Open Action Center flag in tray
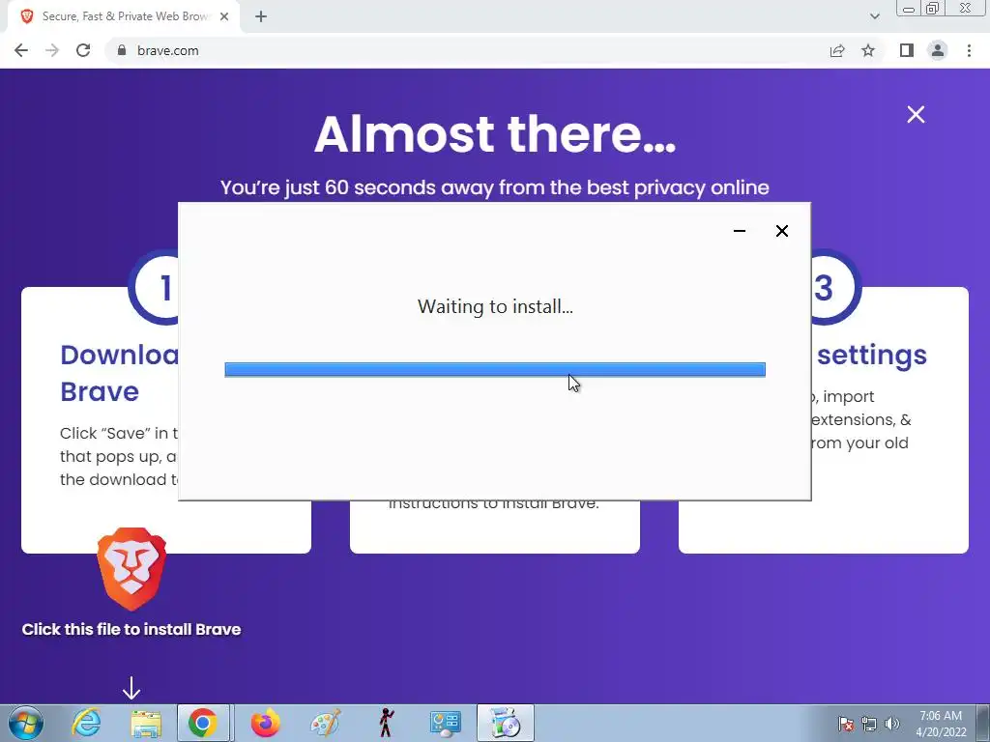The image size is (990, 742). coord(845,724)
